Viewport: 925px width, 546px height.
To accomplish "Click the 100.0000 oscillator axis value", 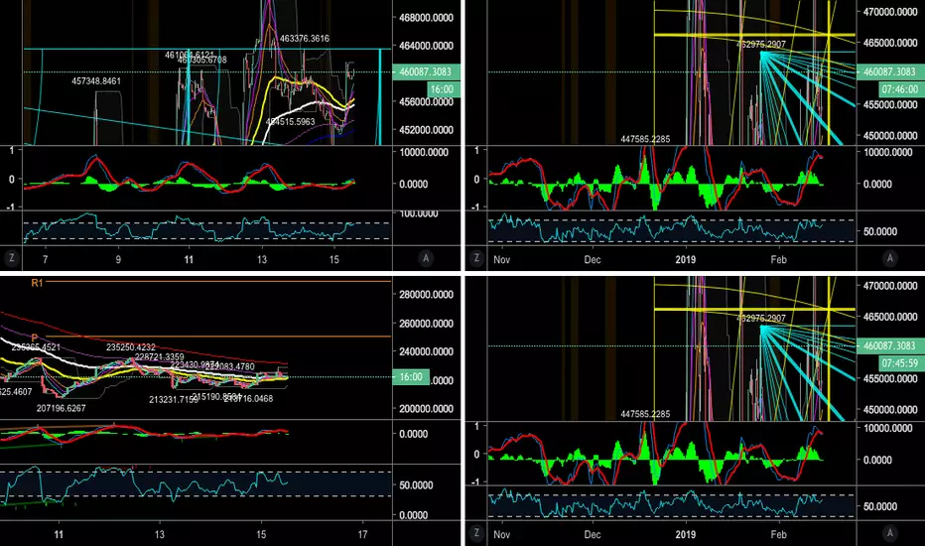I will 419,213.
